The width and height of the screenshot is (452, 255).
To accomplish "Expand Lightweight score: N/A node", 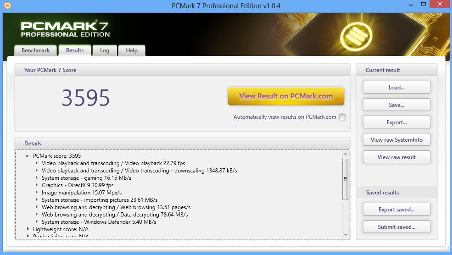I will point(28,229).
